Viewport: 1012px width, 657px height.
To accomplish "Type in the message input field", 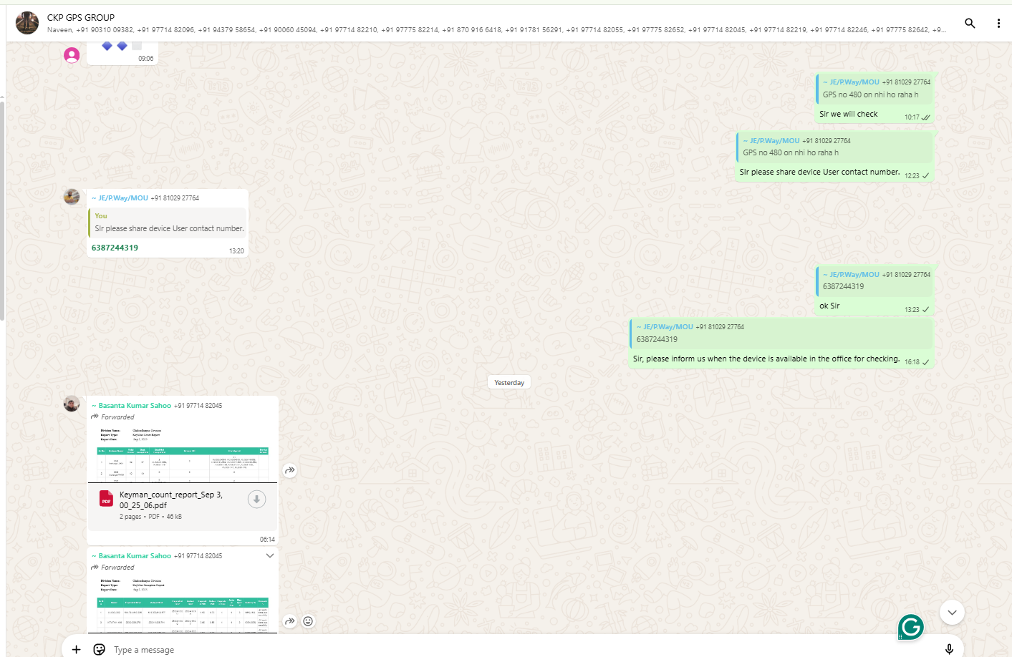I will coord(501,649).
